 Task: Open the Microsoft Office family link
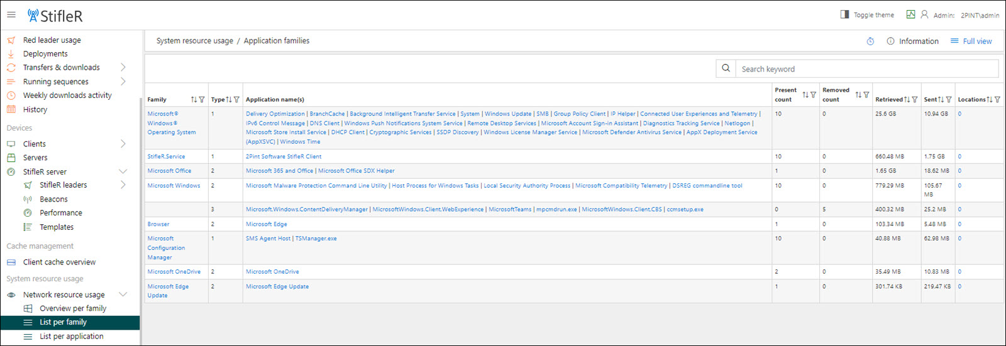coord(169,171)
